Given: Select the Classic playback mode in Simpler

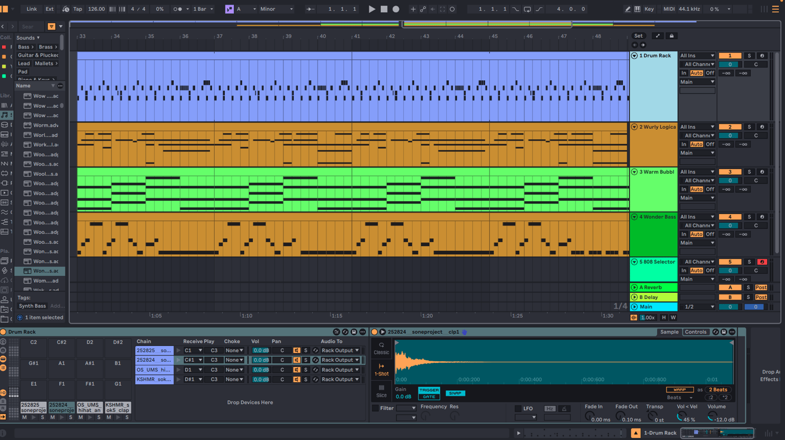Looking at the screenshot, I should (x=381, y=349).
